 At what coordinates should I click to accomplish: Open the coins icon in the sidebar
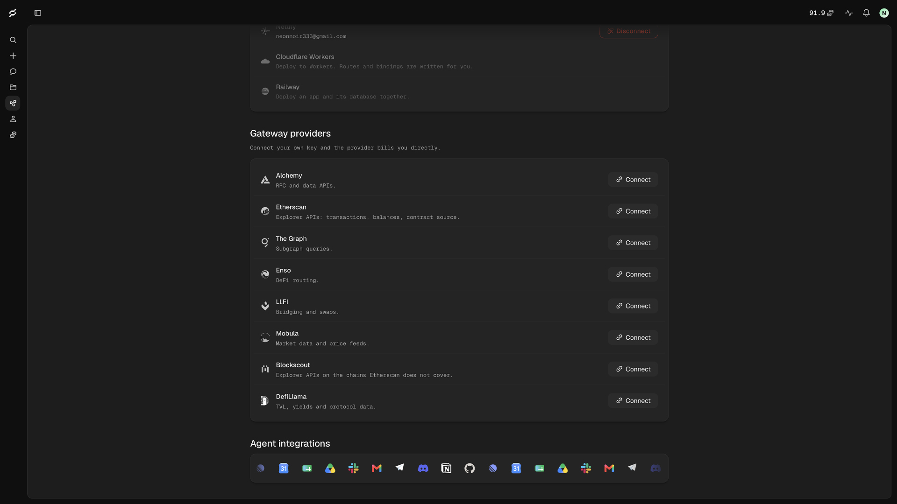point(13,135)
